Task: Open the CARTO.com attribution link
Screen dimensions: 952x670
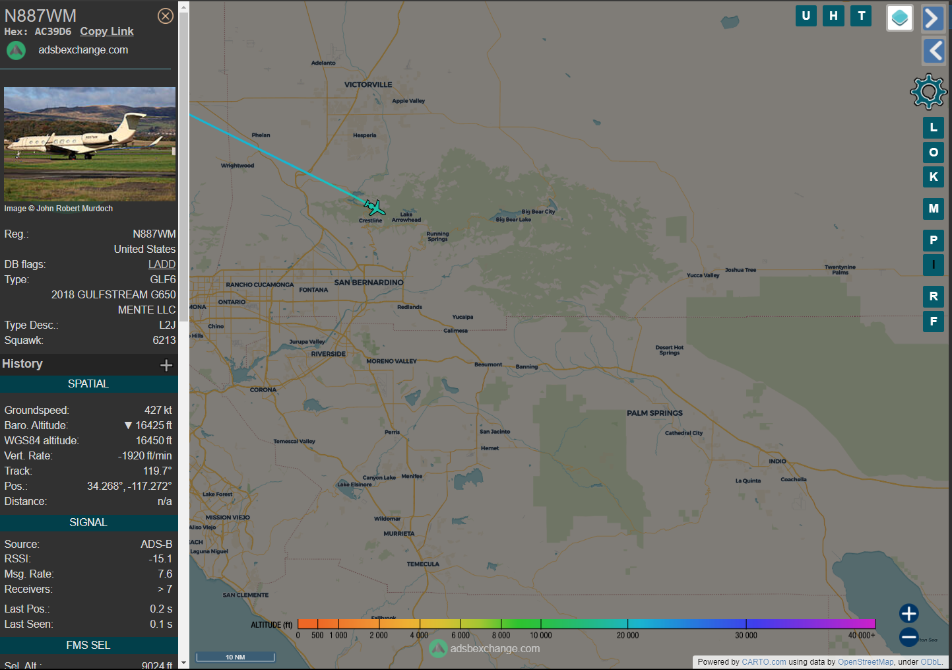Action: click(764, 662)
